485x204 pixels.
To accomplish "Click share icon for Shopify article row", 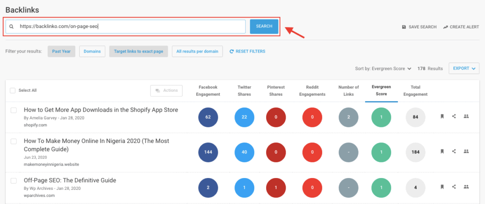I will click(454, 116).
